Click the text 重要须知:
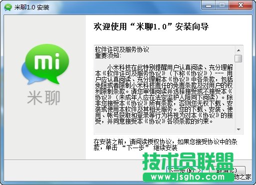This screenshot has width=256, height=185. 108,55
